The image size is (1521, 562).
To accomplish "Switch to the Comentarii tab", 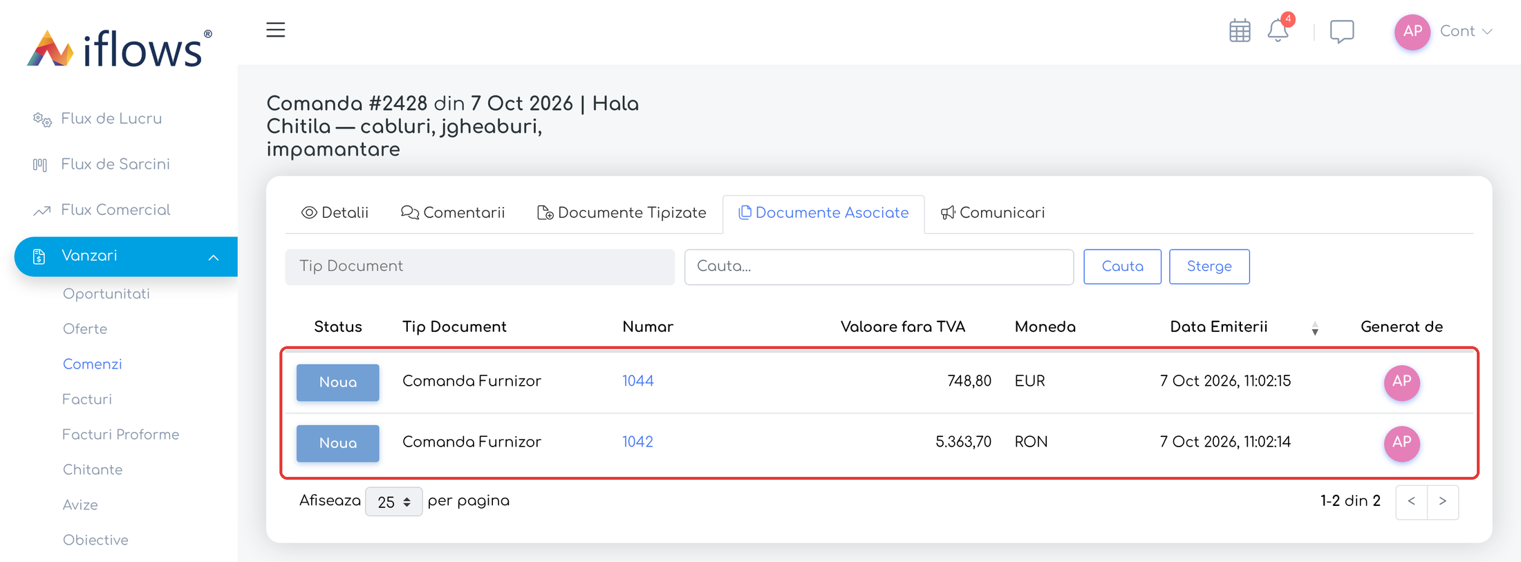I will click(453, 213).
